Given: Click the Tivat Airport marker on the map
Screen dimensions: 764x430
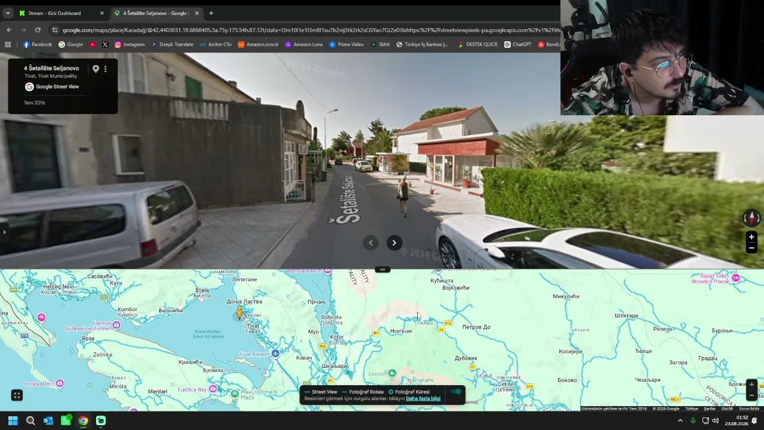Looking at the screenshot, I should [275, 354].
